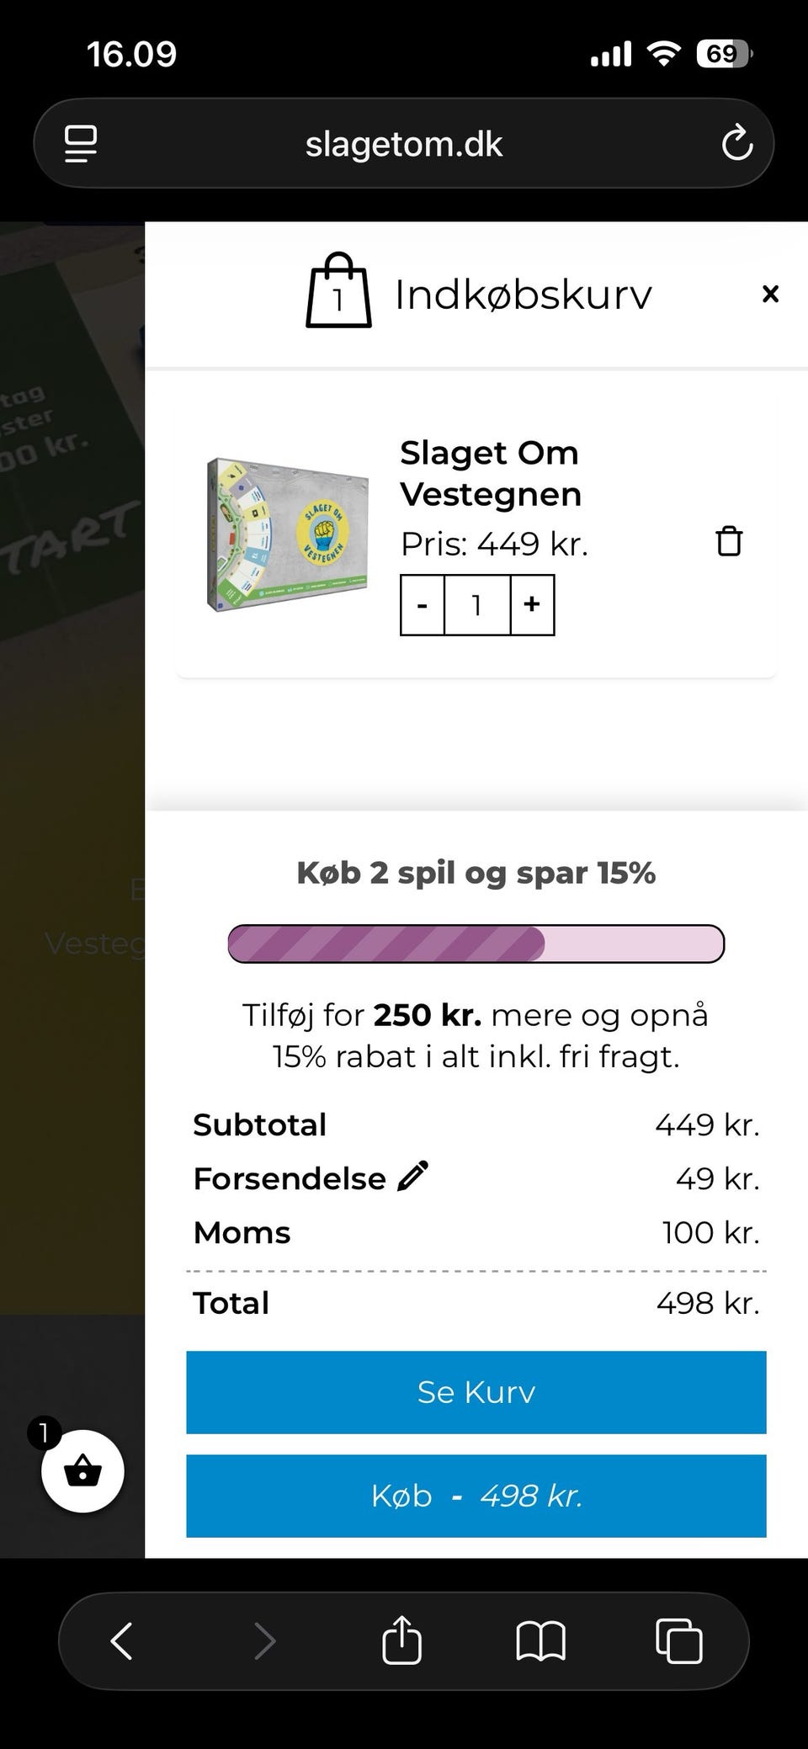The height and width of the screenshot is (1749, 808).
Task: Show all open Safari tabs
Action: 678,1640
